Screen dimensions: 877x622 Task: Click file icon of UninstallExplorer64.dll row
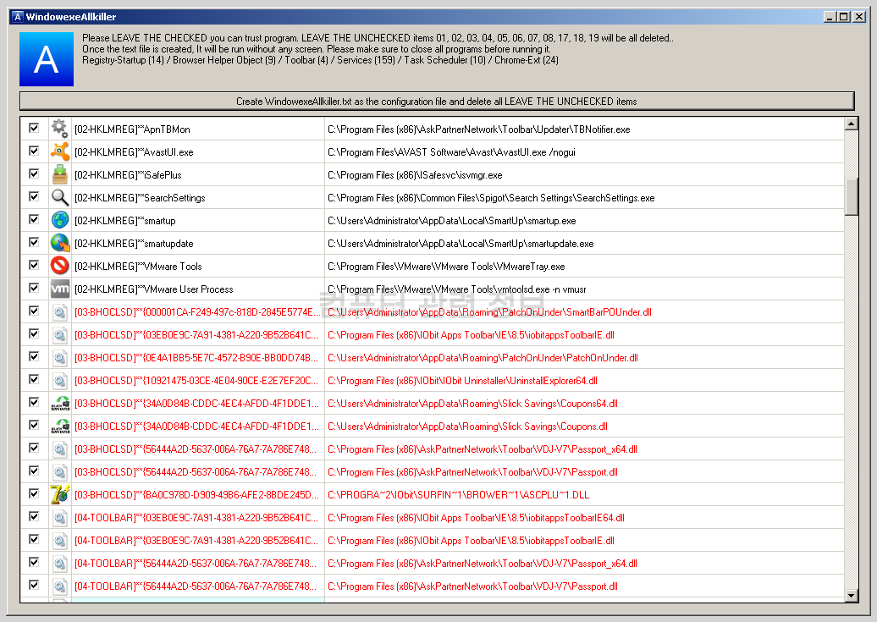[60, 380]
